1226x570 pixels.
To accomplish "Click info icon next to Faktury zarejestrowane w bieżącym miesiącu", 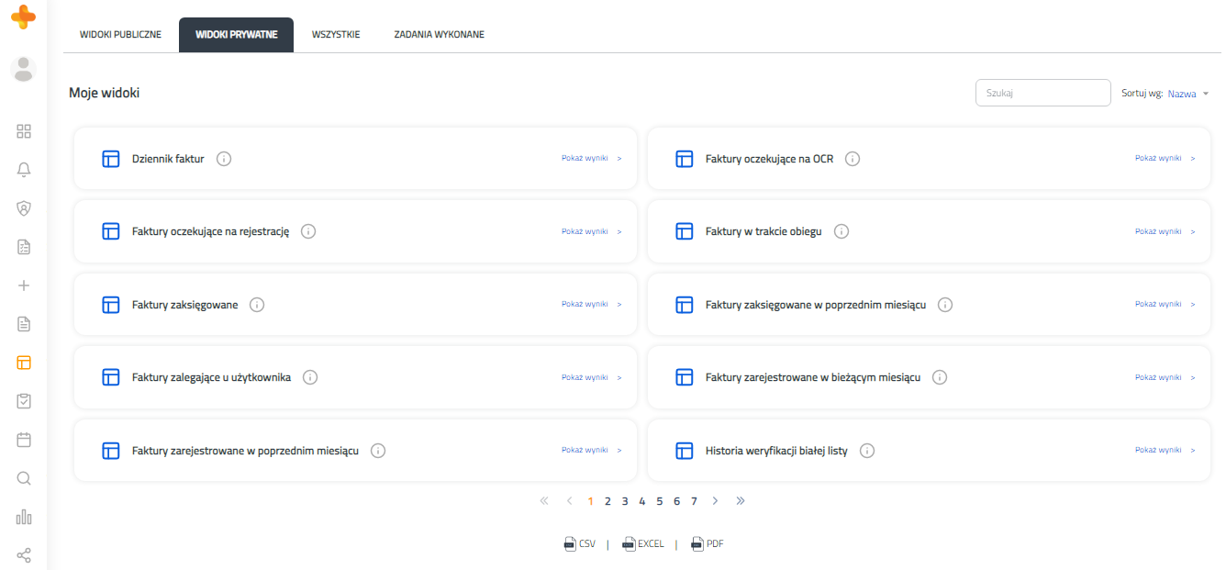I will click(940, 377).
